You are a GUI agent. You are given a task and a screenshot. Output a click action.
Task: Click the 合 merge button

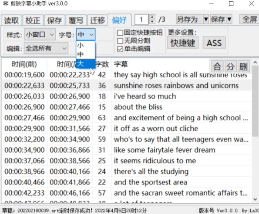coord(217,66)
